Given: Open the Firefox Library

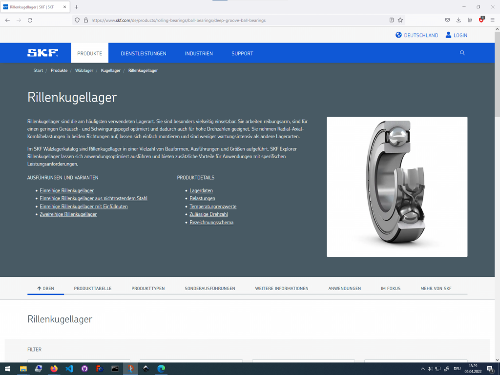Looking at the screenshot, I should 469,20.
